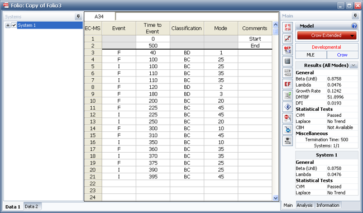This screenshot has height=213, width=363.
Task: Click the System 1 results section header
Action: tap(327, 155)
